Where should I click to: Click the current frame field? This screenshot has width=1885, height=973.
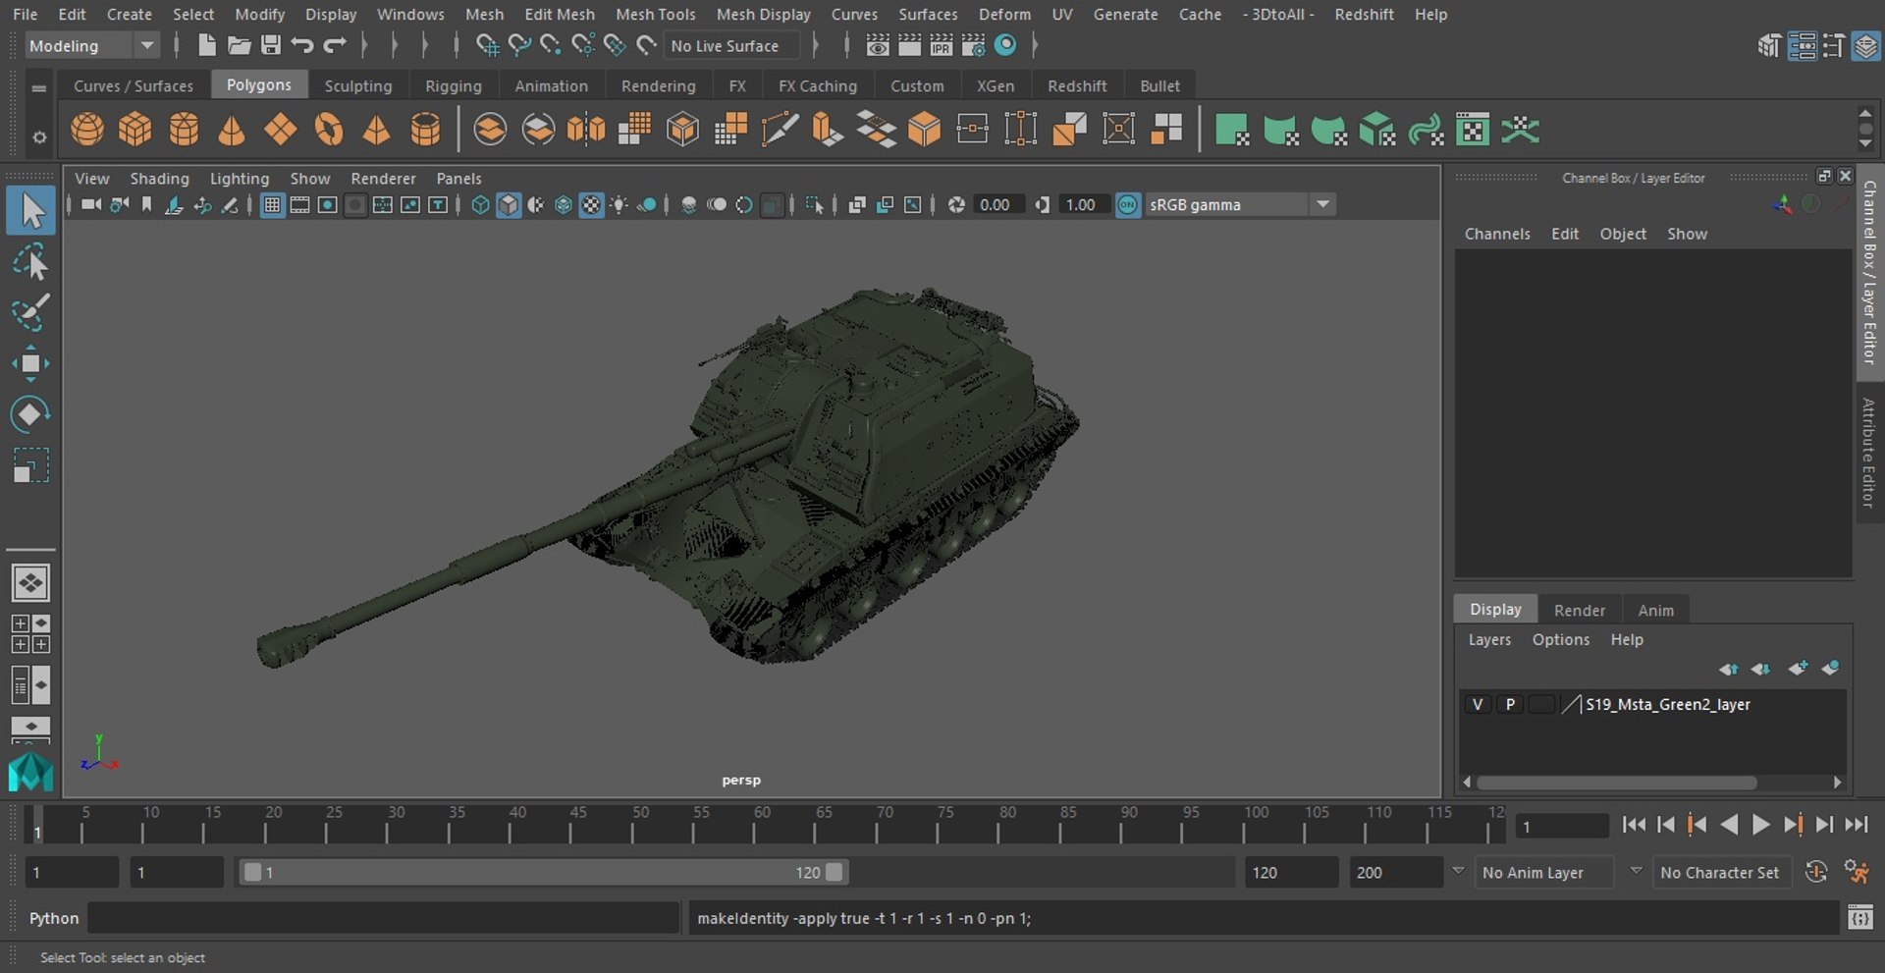pyautogui.click(x=1562, y=826)
